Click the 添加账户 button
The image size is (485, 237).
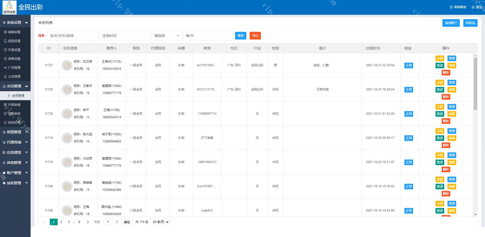(451, 23)
